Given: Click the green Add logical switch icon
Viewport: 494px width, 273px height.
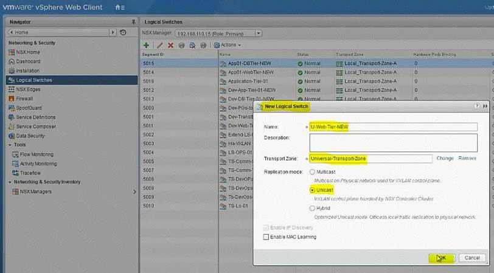Looking at the screenshot, I should click(x=146, y=45).
